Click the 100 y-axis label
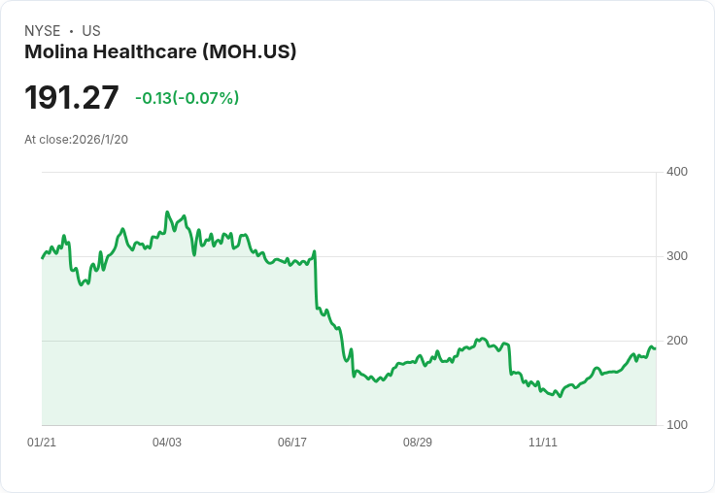The height and width of the screenshot is (493, 715). 677,425
